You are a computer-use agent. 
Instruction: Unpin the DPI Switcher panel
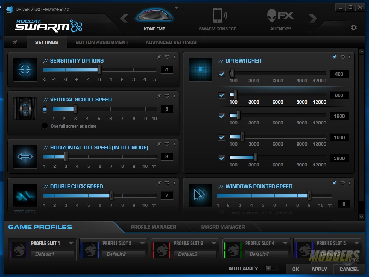coord(334,57)
